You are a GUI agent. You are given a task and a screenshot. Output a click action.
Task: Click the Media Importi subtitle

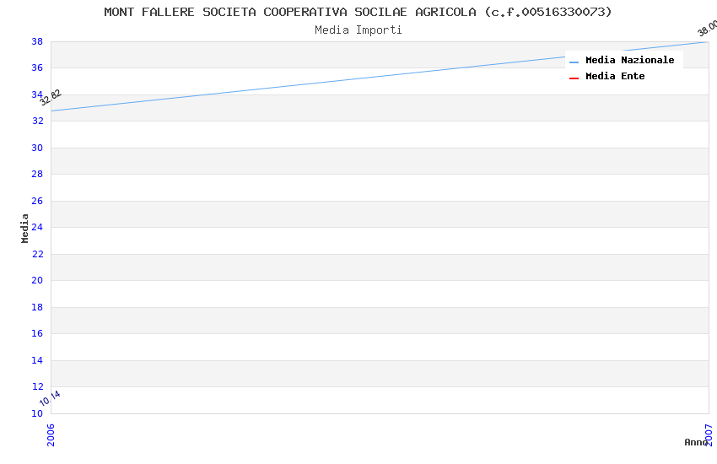pyautogui.click(x=358, y=30)
